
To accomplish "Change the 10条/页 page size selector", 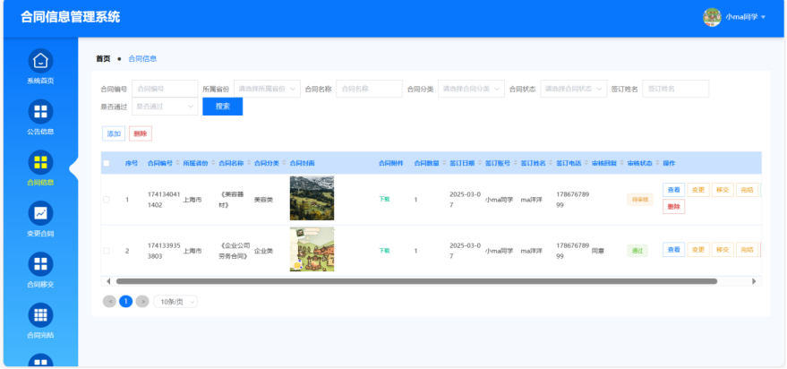I will pyautogui.click(x=175, y=301).
